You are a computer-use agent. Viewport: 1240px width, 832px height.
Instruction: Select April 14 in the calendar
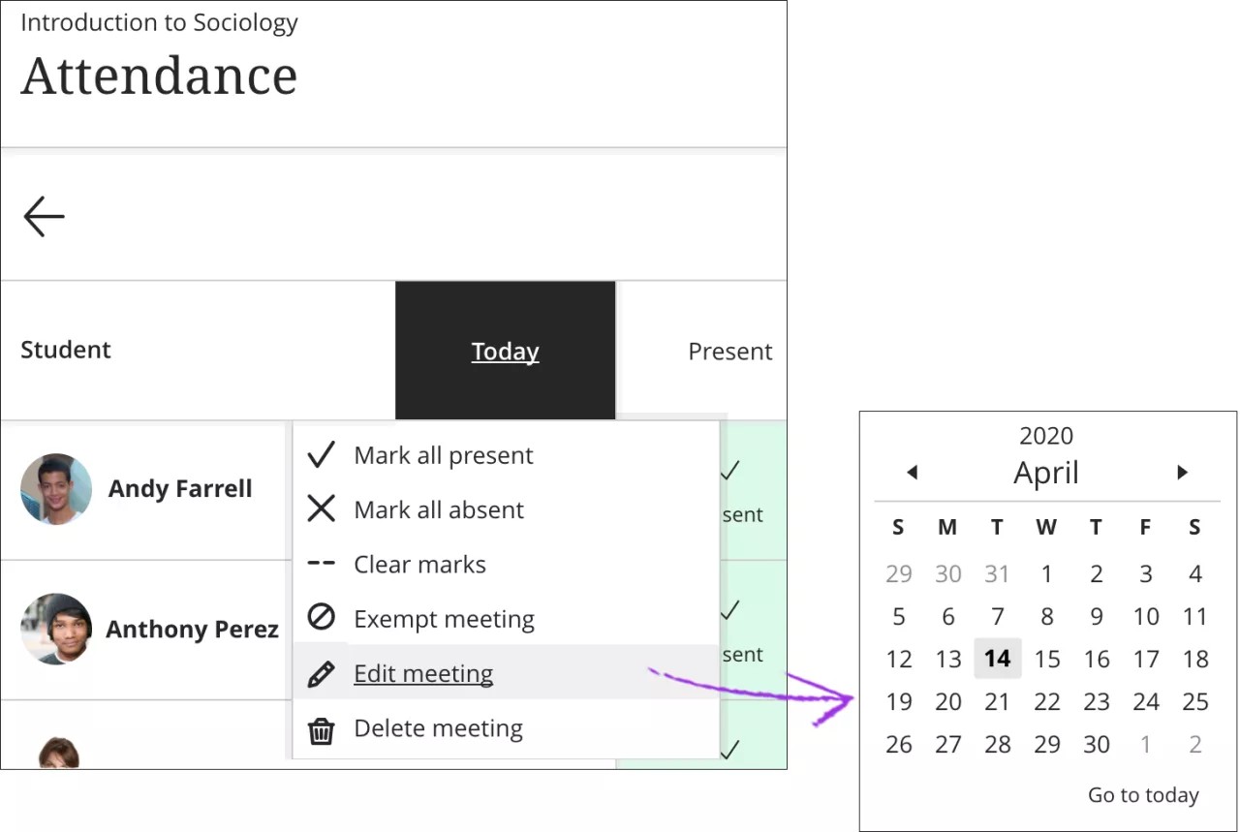(x=998, y=659)
